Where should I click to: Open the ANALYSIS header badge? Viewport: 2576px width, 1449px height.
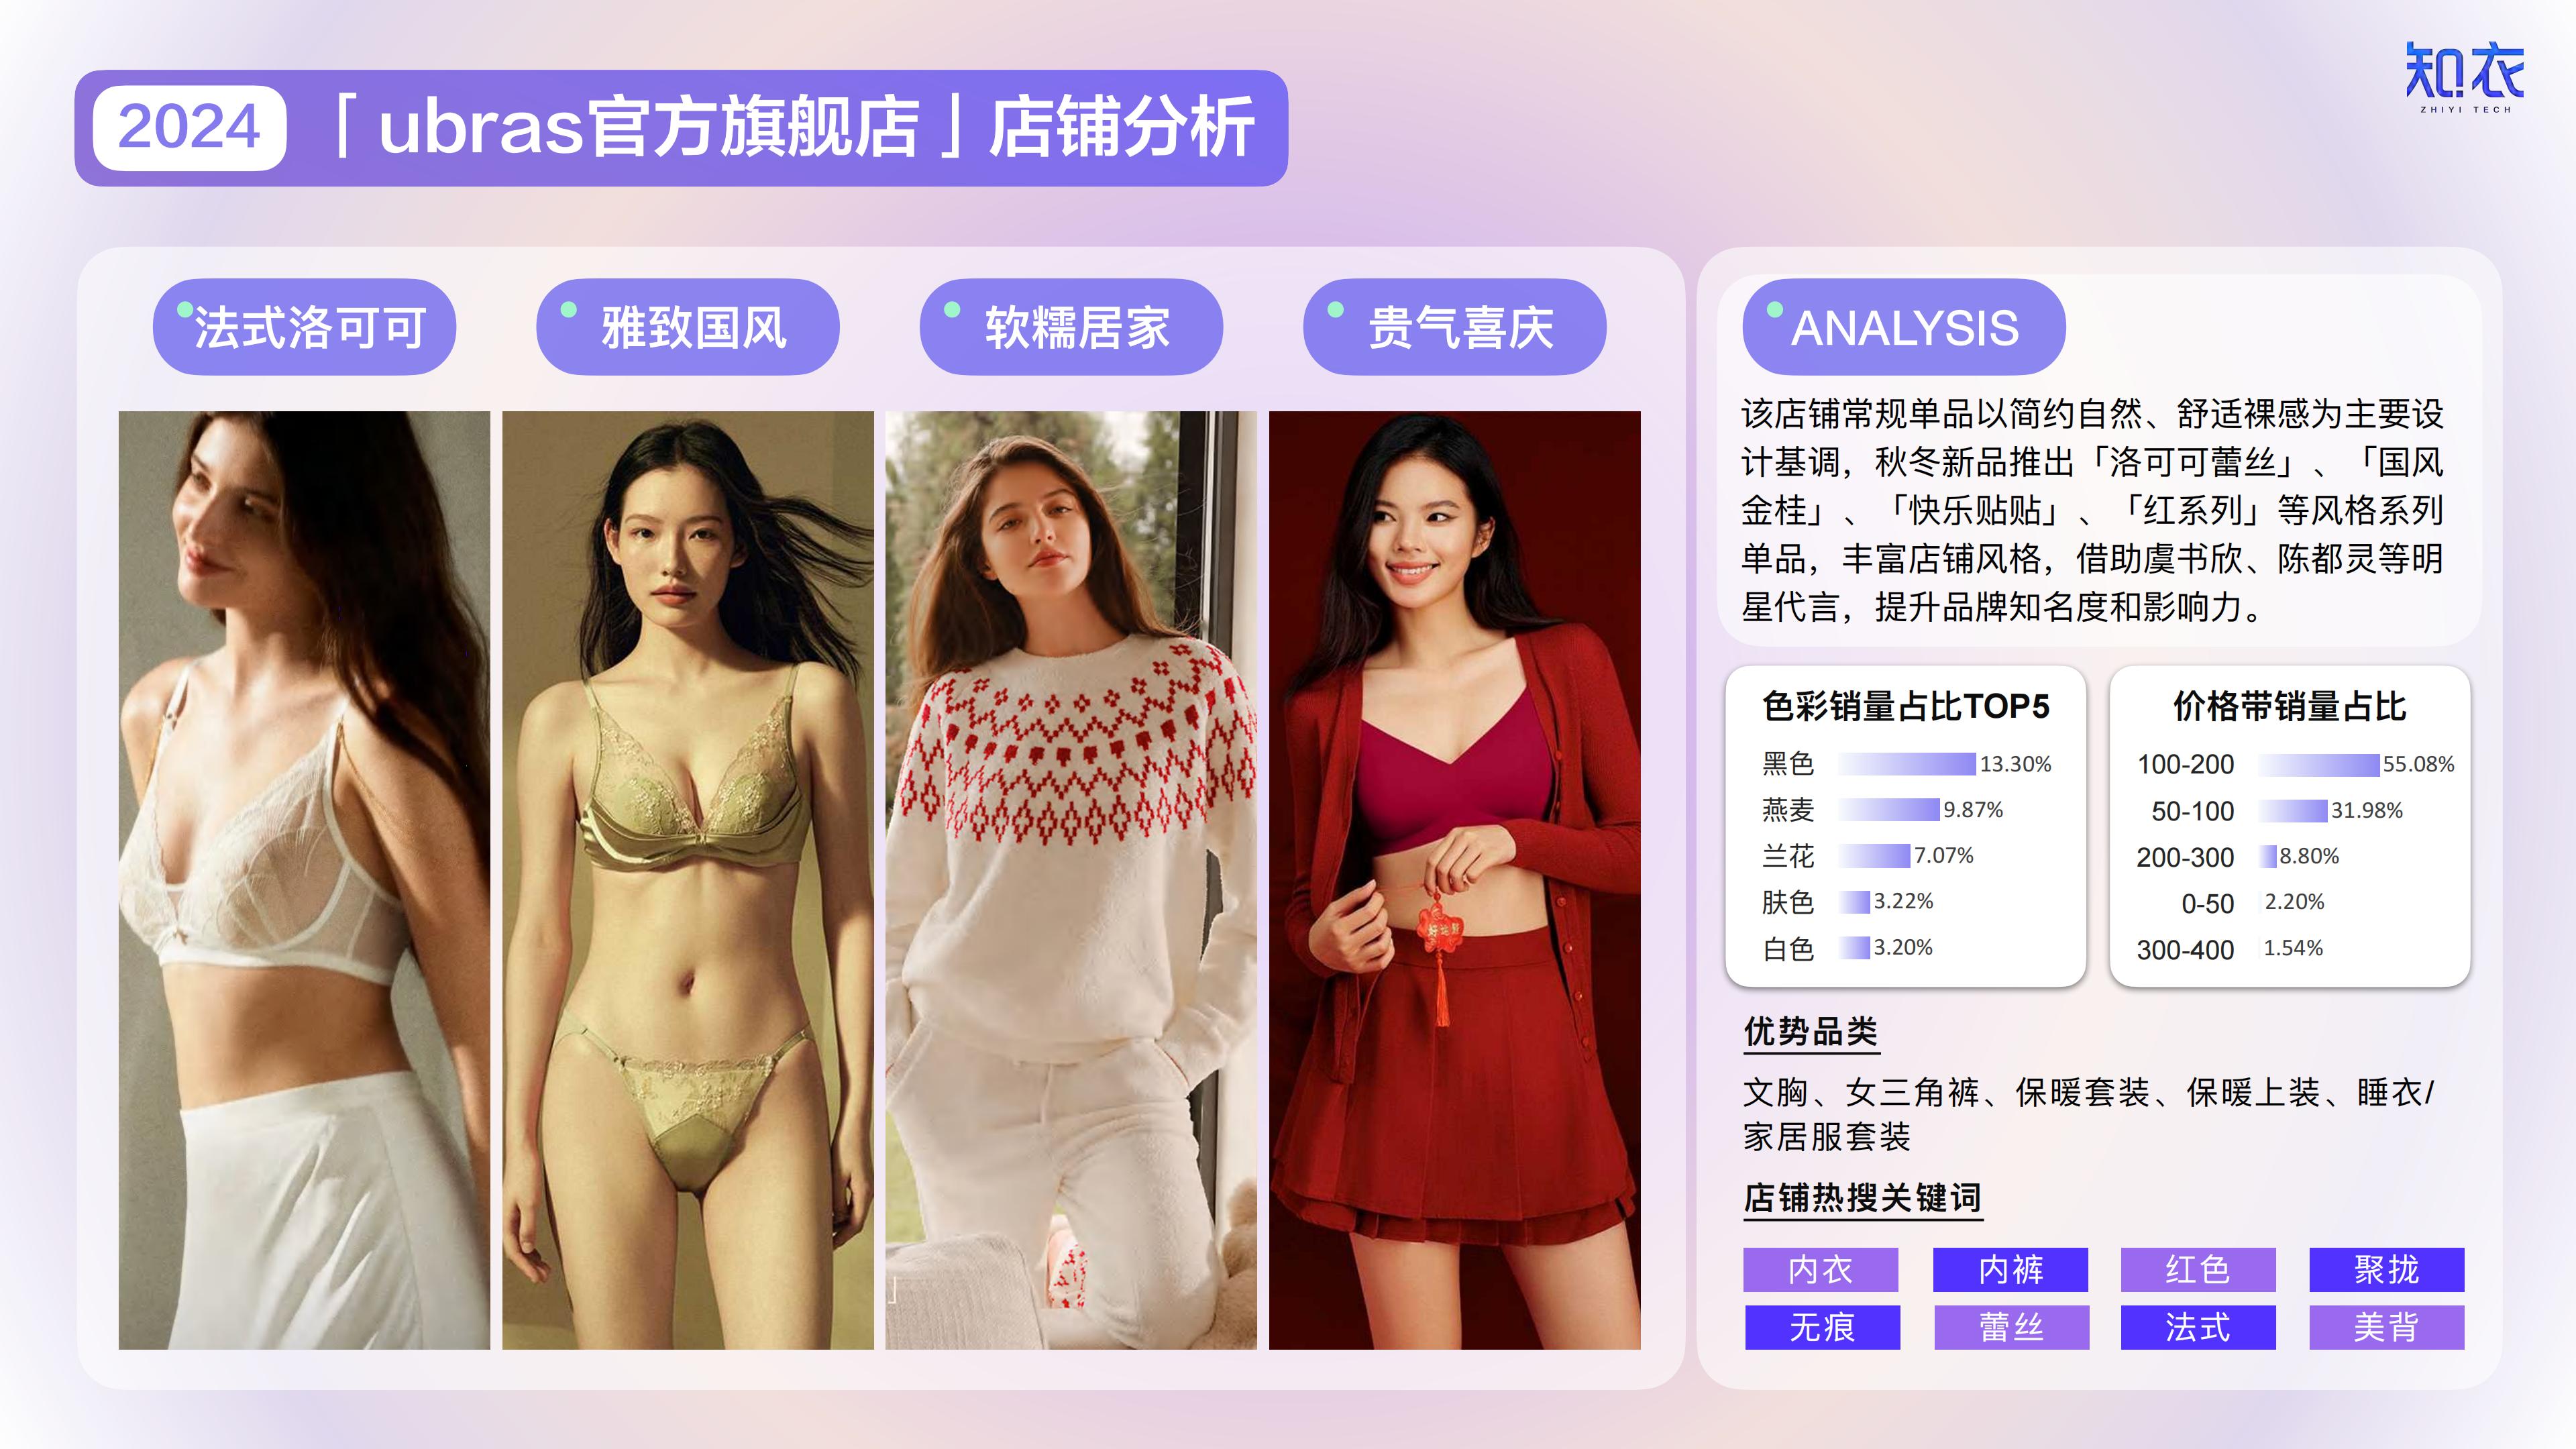1904,327
